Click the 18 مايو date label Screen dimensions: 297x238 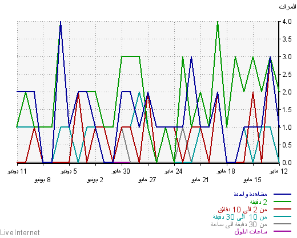tap(226, 171)
